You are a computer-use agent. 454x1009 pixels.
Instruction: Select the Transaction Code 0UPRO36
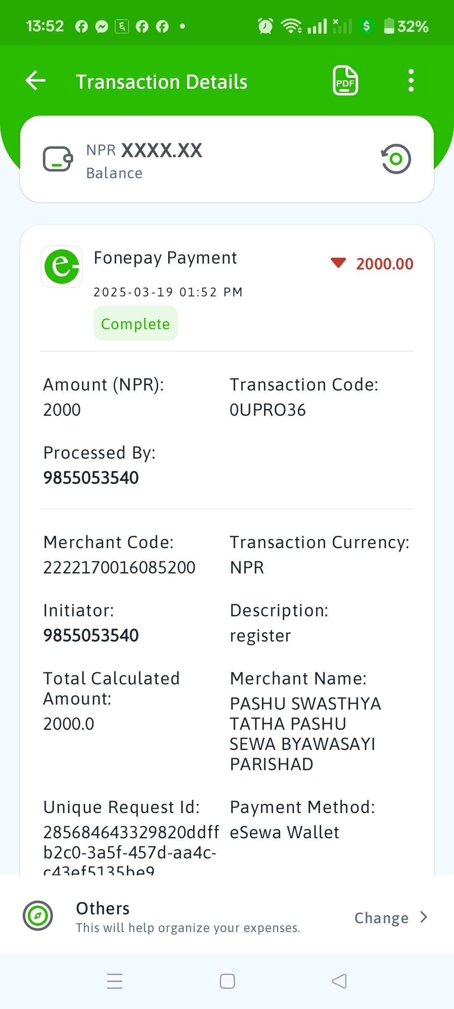point(268,410)
